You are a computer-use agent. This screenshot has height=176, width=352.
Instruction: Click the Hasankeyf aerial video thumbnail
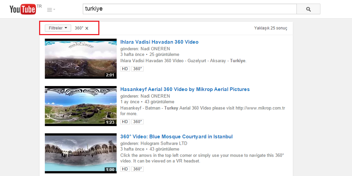tap(81, 106)
